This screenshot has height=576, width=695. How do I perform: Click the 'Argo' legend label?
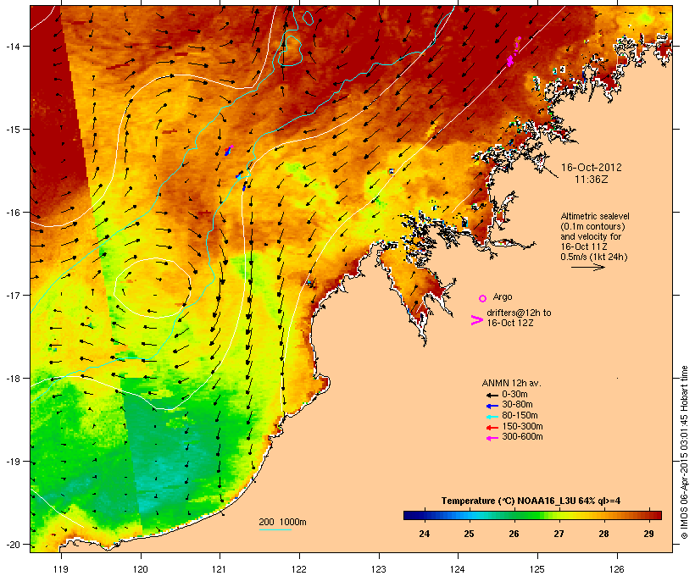coord(503,296)
